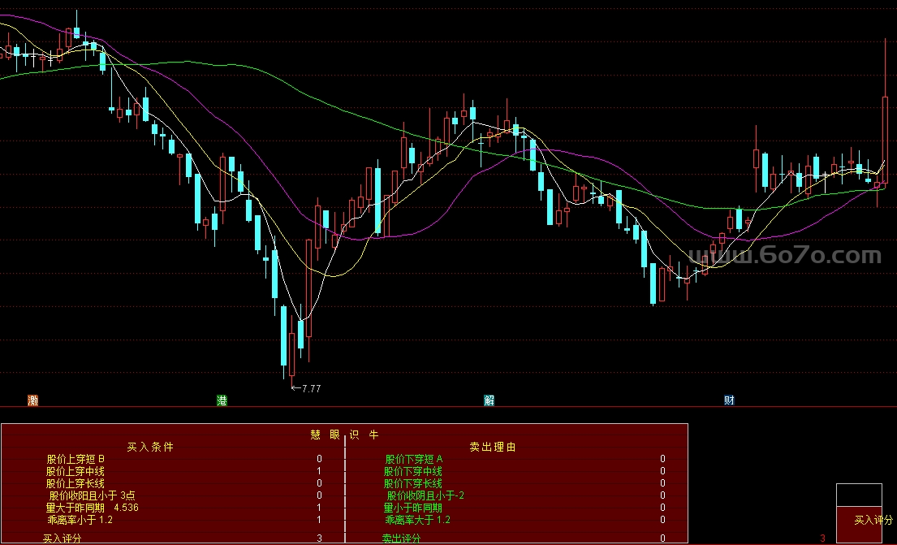
Task: Click the tall red candlestick at far right
Action: tap(884, 140)
